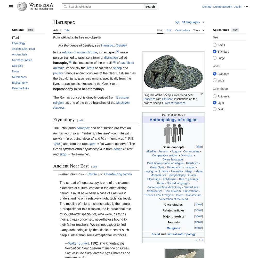
Task: Click the Liver of Piacenza link
Action: pos(175,103)
